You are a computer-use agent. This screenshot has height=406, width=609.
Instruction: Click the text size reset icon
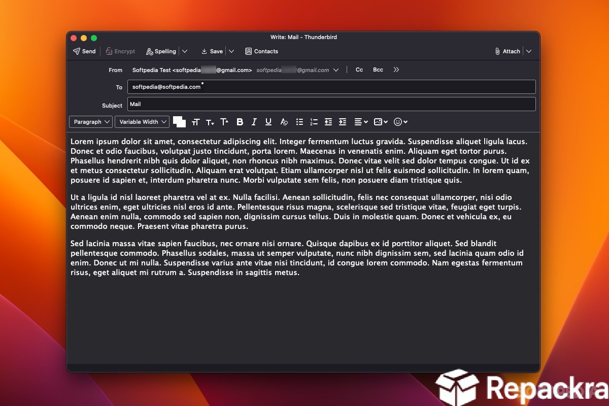click(x=196, y=122)
